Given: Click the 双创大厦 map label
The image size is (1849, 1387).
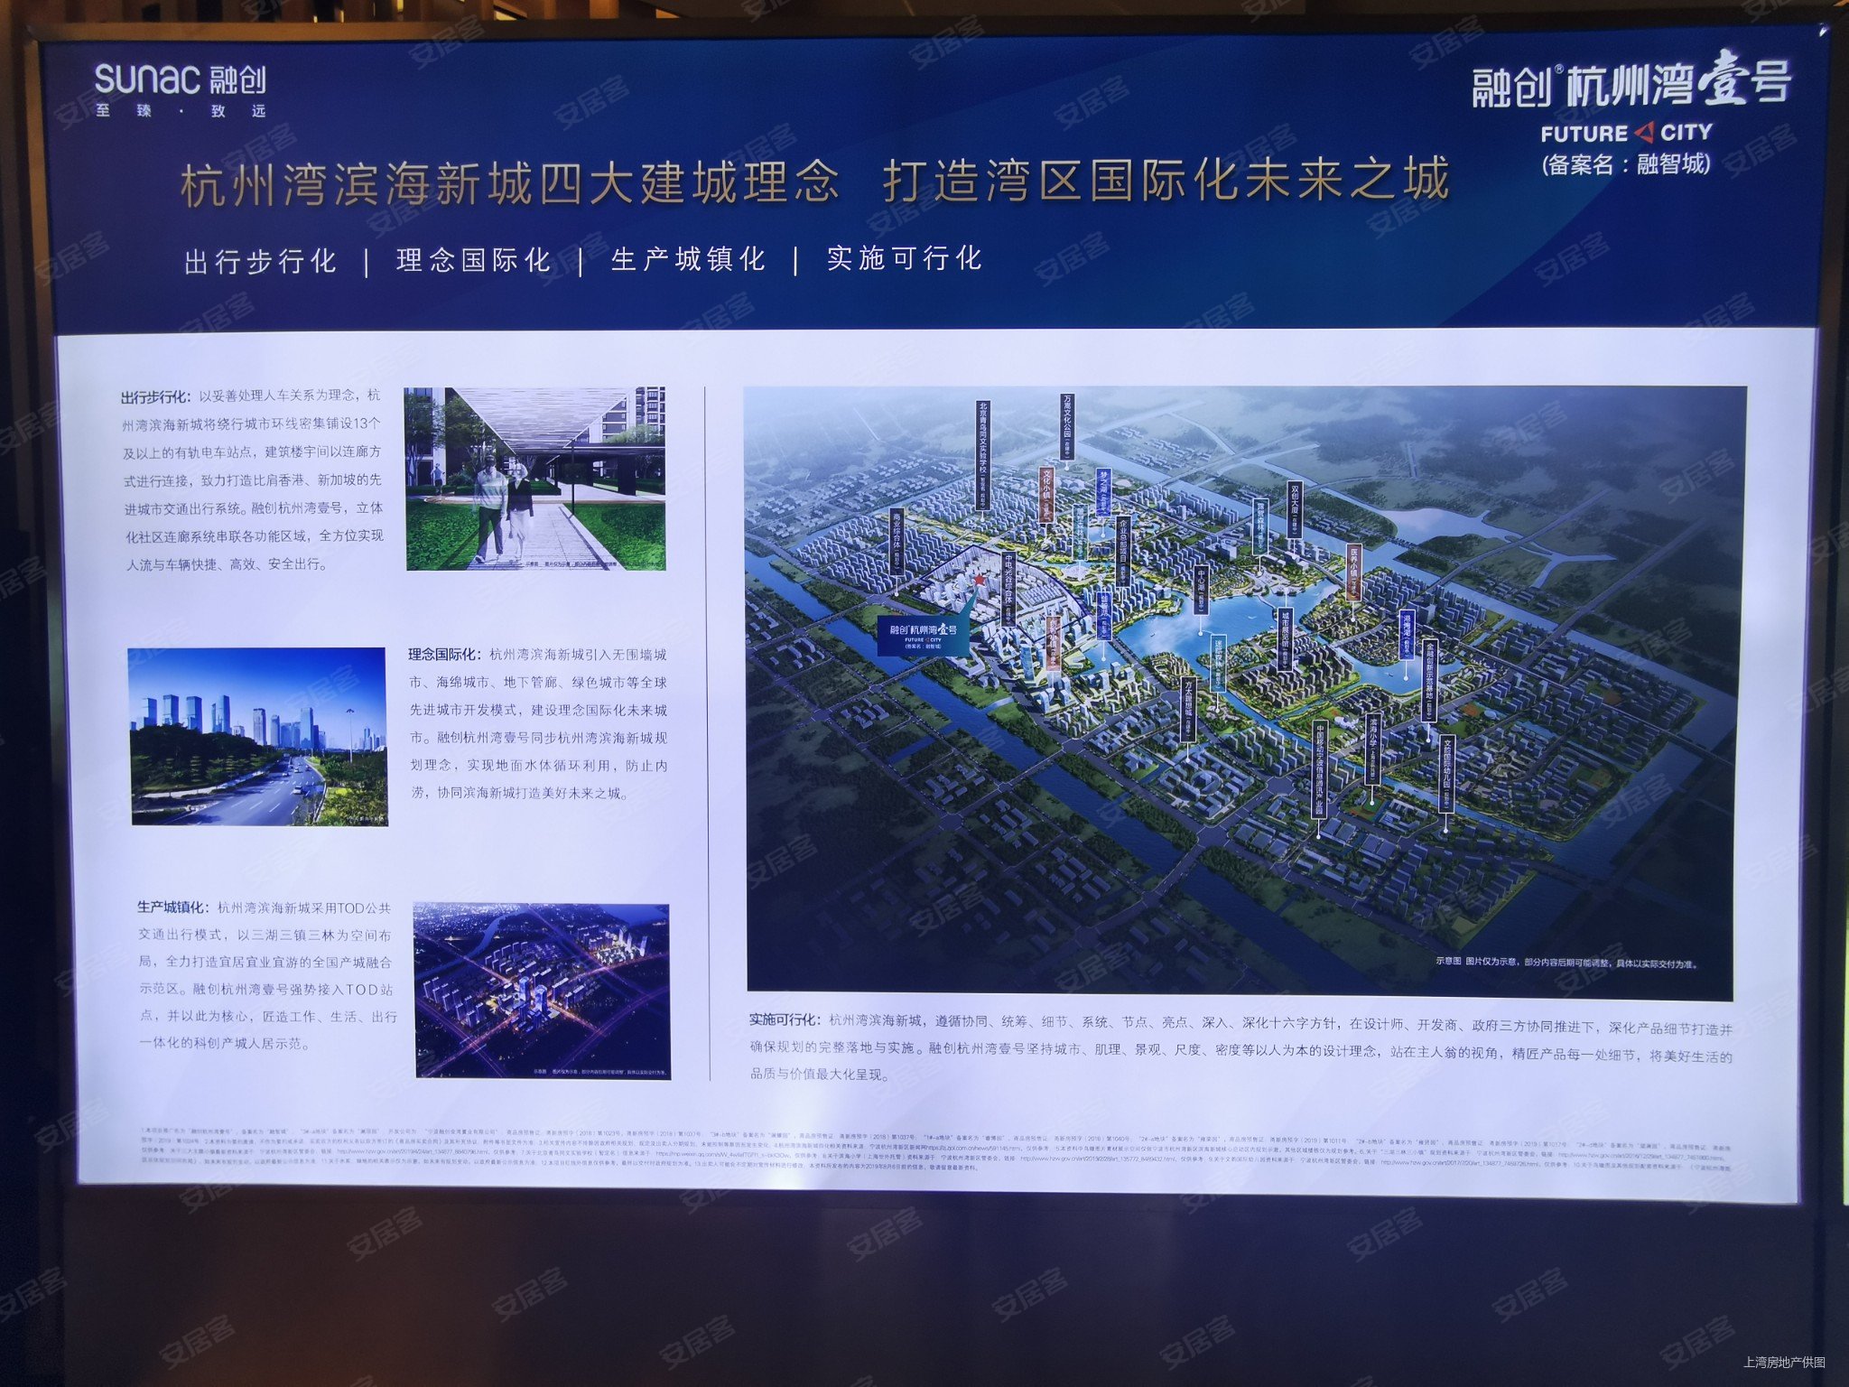Looking at the screenshot, I should 1295,510.
